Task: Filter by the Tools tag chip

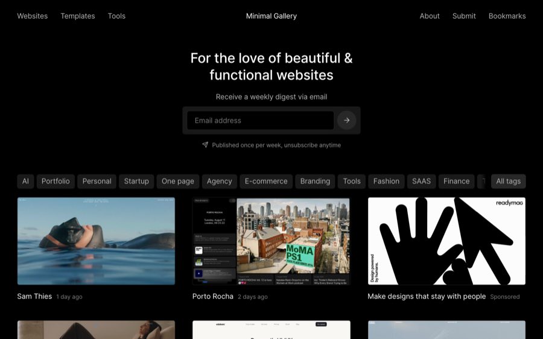Action: 352,182
